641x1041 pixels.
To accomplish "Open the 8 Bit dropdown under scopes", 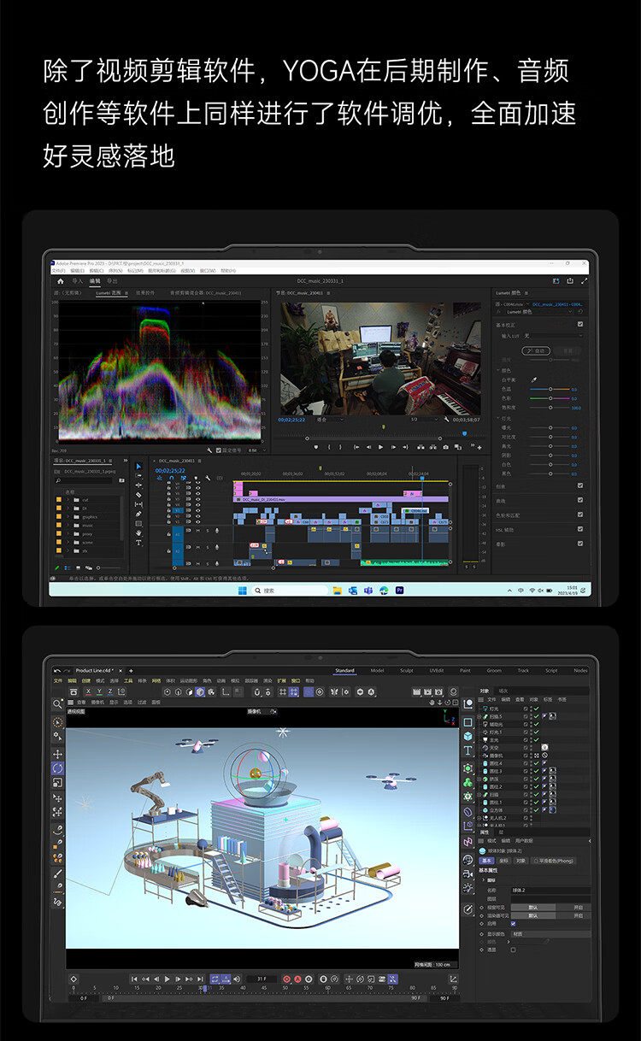I will point(256,450).
